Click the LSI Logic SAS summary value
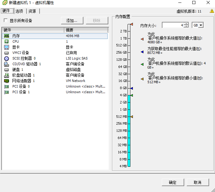Image resolution: width=215 pixels, height=192 pixels. pyautogui.click(x=77, y=59)
